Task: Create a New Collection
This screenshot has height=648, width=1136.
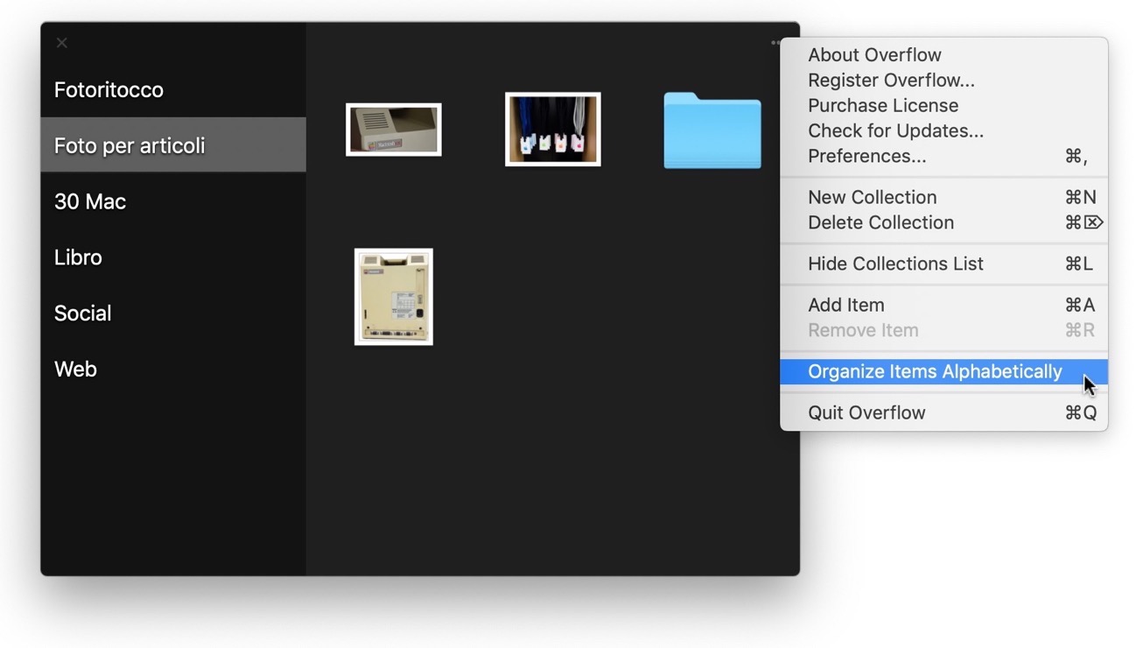Action: pyautogui.click(x=872, y=197)
